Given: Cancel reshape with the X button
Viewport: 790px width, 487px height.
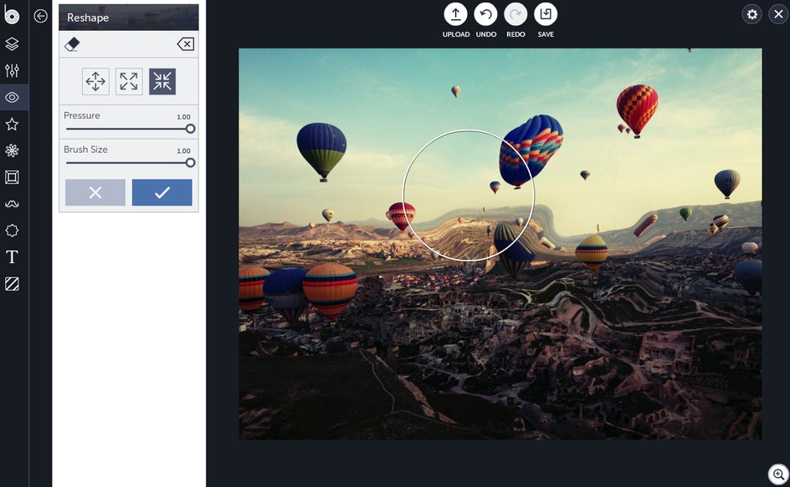Looking at the screenshot, I should click(x=95, y=192).
